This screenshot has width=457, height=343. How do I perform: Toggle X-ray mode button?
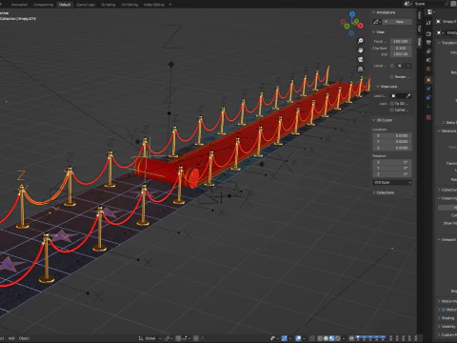pyautogui.click(x=312, y=338)
